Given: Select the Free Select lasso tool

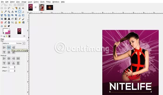Looking at the screenshot, I should point(9,8).
